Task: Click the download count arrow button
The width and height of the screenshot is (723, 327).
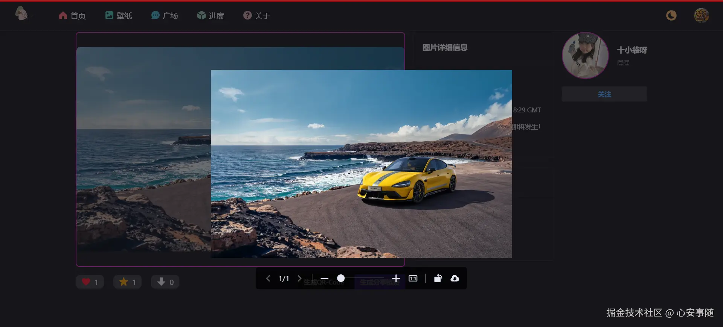Action: 165,282
